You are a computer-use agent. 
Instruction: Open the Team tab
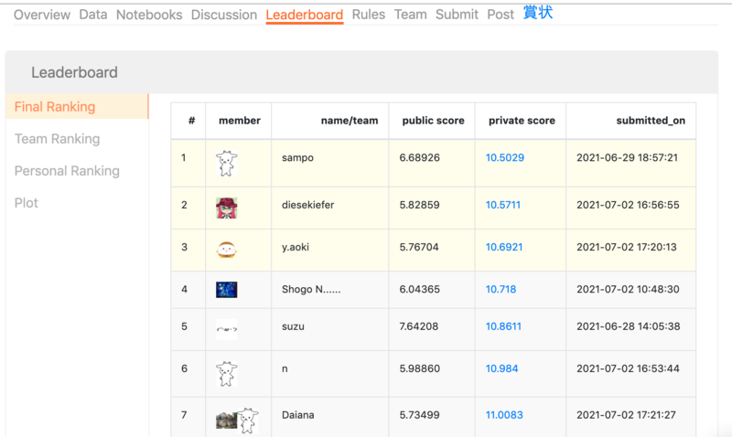(x=410, y=15)
